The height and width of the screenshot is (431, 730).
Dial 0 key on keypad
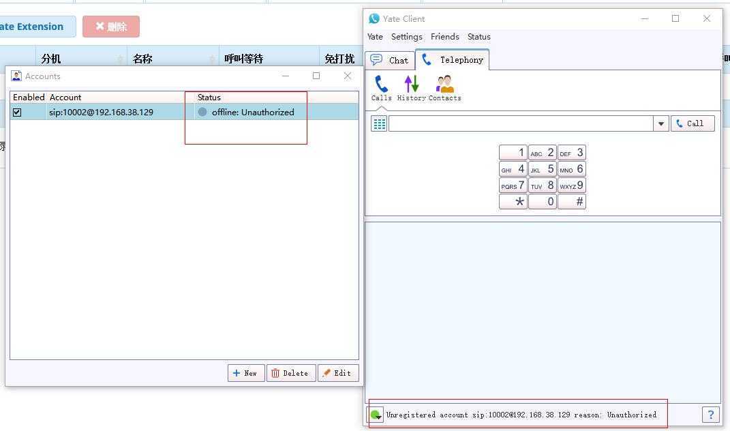point(543,202)
